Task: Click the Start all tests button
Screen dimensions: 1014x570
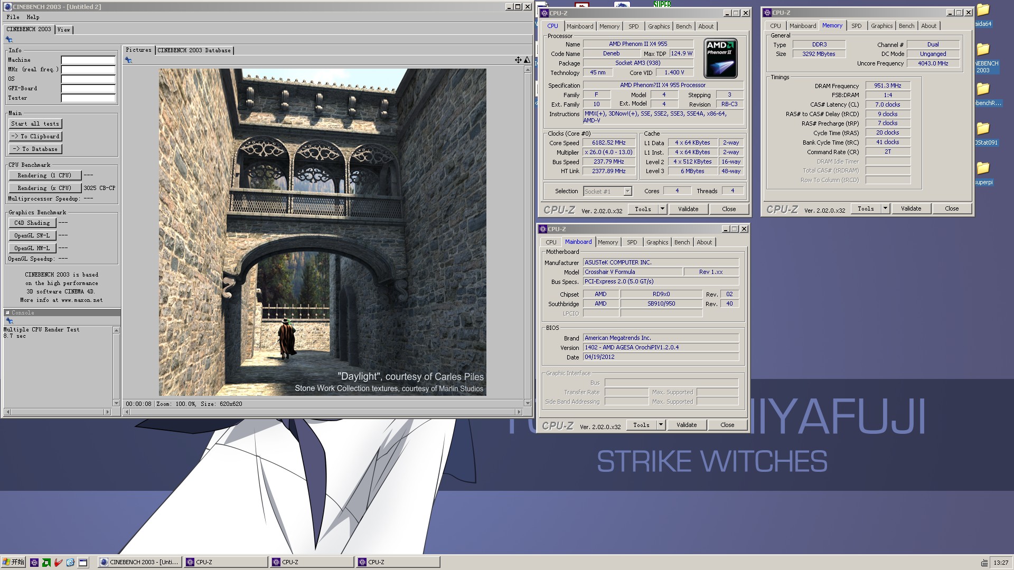Action: (35, 123)
